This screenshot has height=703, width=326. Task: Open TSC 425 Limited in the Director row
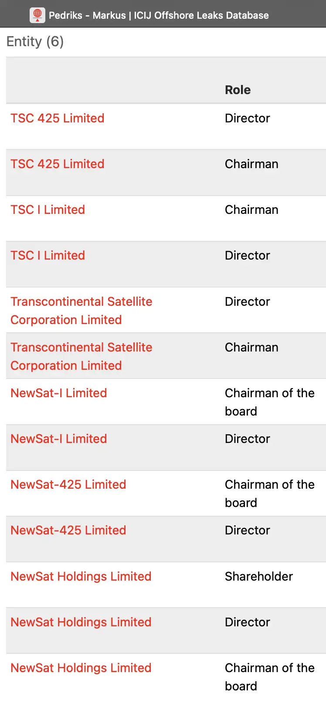58,118
